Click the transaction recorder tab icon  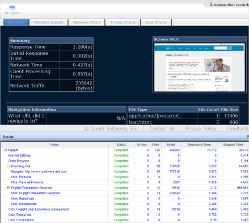pyautogui.click(x=211, y=5)
